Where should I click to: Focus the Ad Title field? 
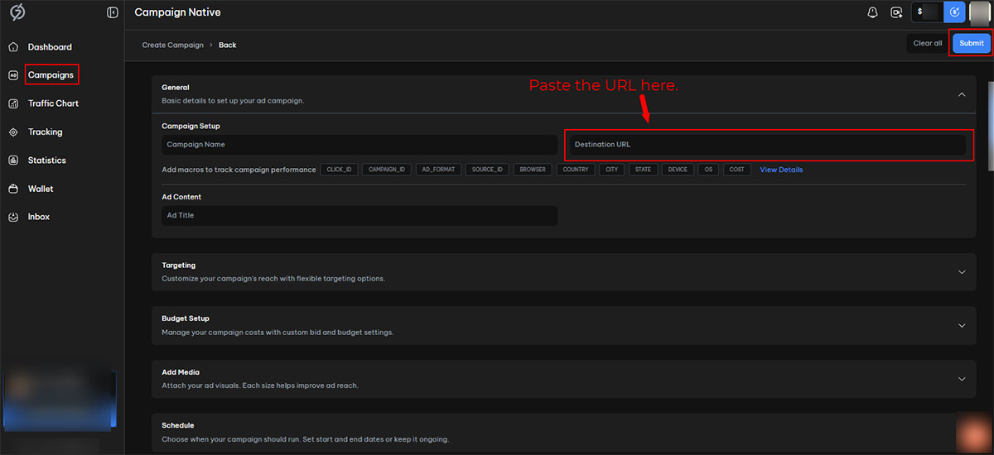[x=359, y=216]
